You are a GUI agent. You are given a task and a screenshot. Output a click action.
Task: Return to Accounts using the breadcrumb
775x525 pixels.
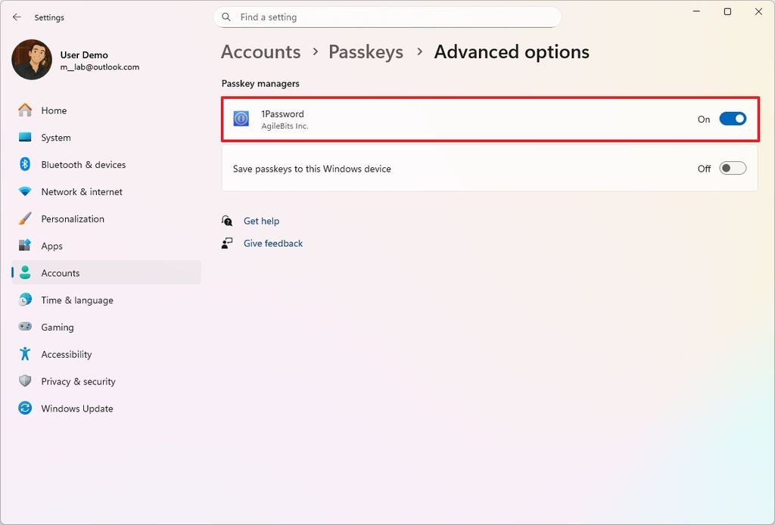click(x=260, y=51)
